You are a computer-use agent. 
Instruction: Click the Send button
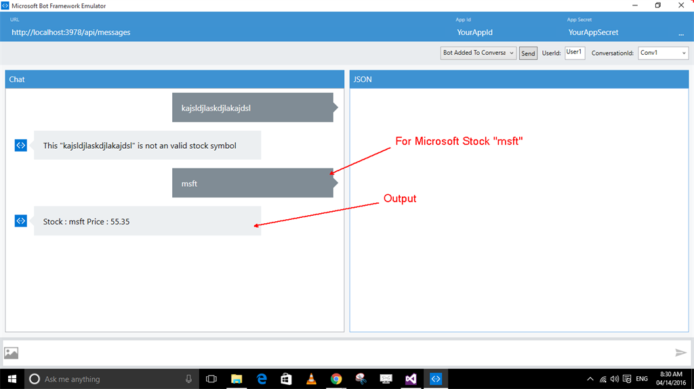coord(528,53)
